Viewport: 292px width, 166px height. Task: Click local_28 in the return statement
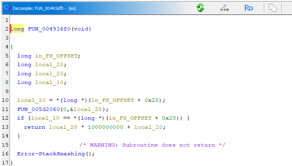click(63, 127)
